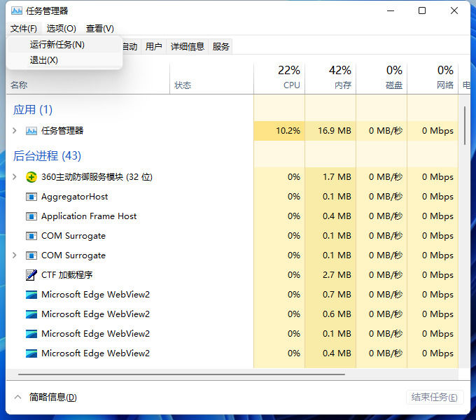Minimize the Task Manager window
476x420 pixels.
391,11
